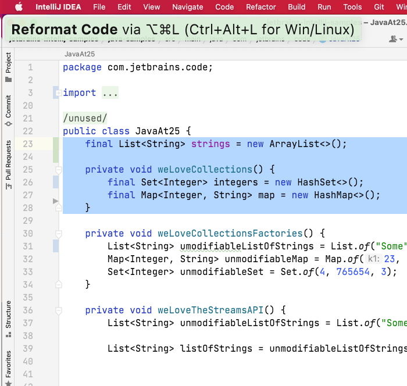Click the map variable on line 27
Viewport: 407px width, 386px height.
(x=266, y=195)
